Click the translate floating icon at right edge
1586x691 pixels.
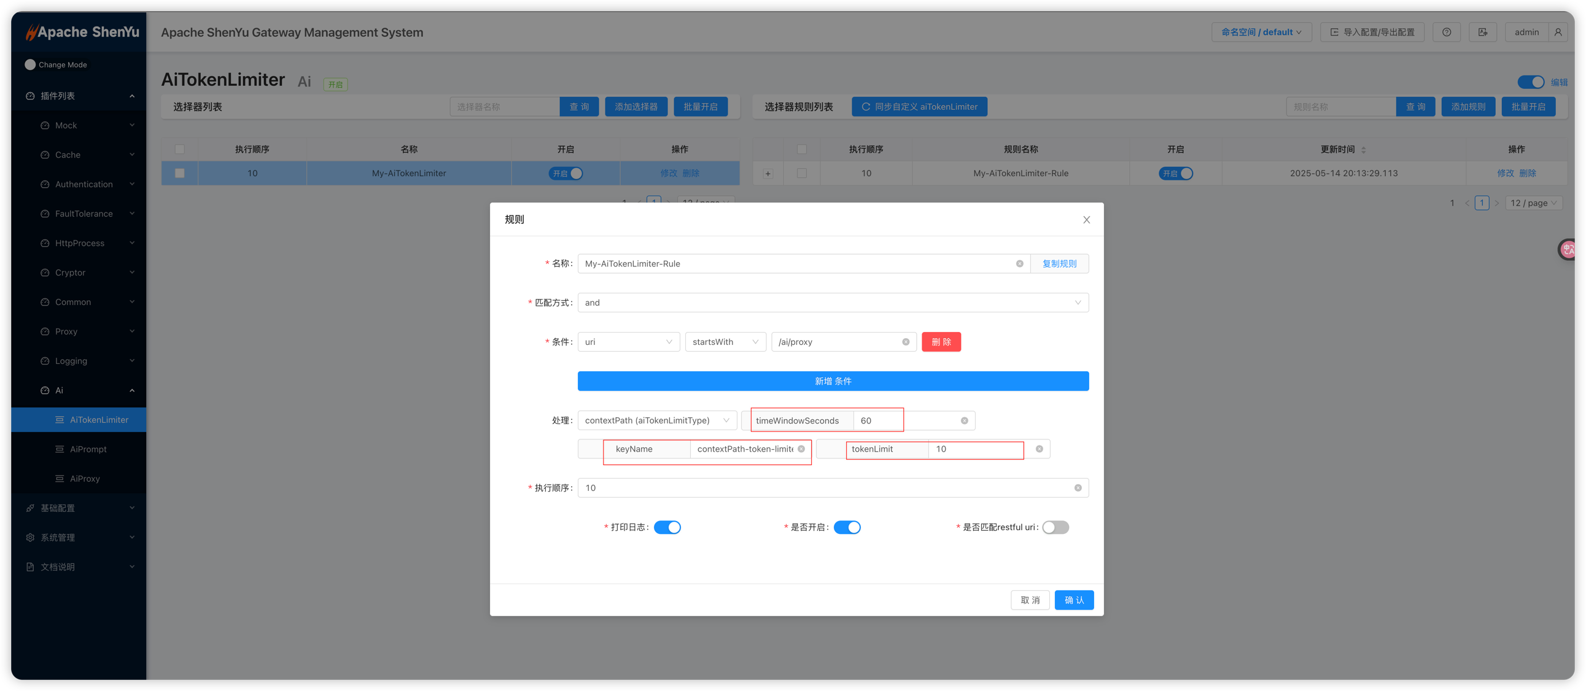1568,249
